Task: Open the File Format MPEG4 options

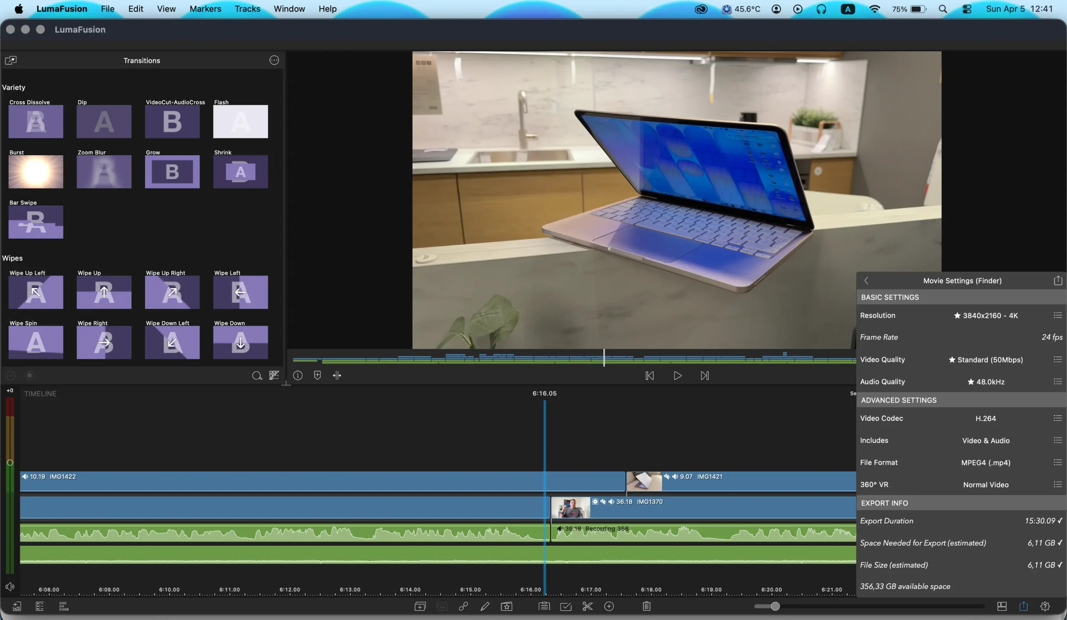Action: point(1057,462)
